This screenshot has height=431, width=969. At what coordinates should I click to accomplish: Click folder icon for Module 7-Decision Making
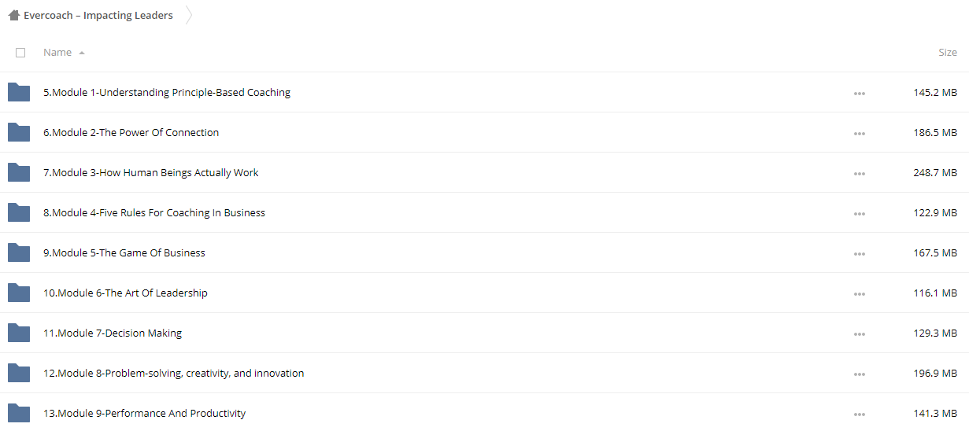pos(19,333)
